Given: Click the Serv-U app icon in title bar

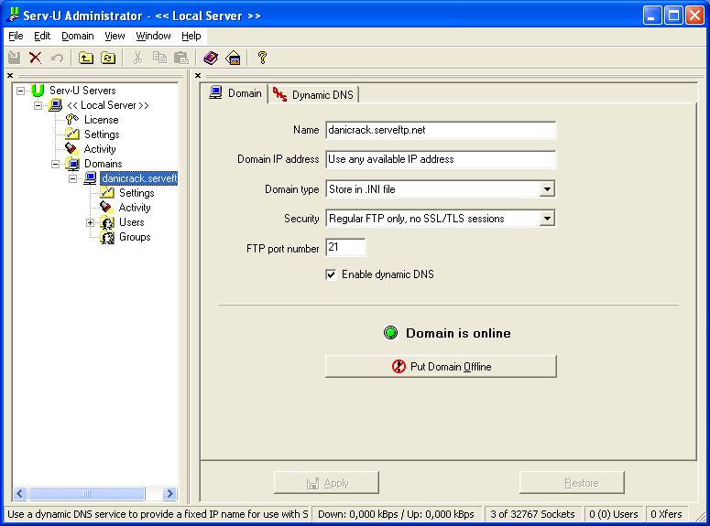Looking at the screenshot, I should [13, 15].
